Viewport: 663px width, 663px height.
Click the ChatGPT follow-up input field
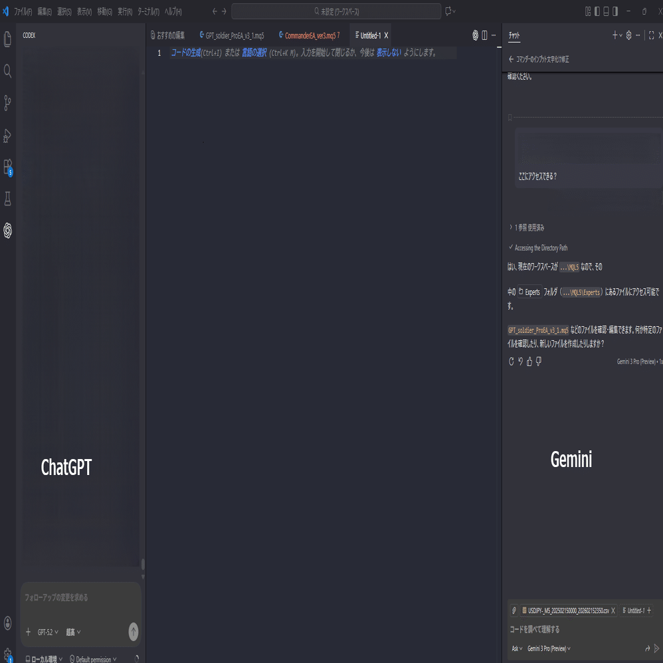tap(80, 597)
